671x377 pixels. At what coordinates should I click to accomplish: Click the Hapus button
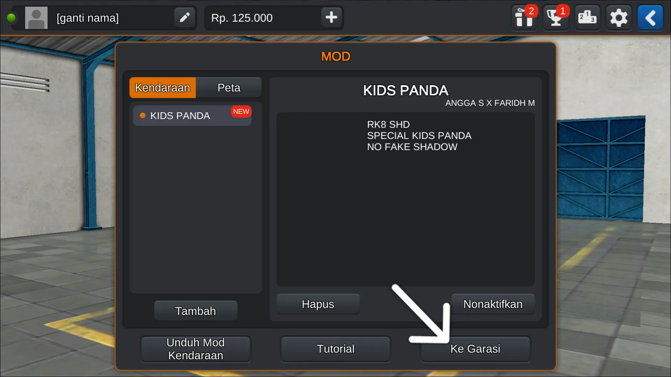click(x=318, y=304)
